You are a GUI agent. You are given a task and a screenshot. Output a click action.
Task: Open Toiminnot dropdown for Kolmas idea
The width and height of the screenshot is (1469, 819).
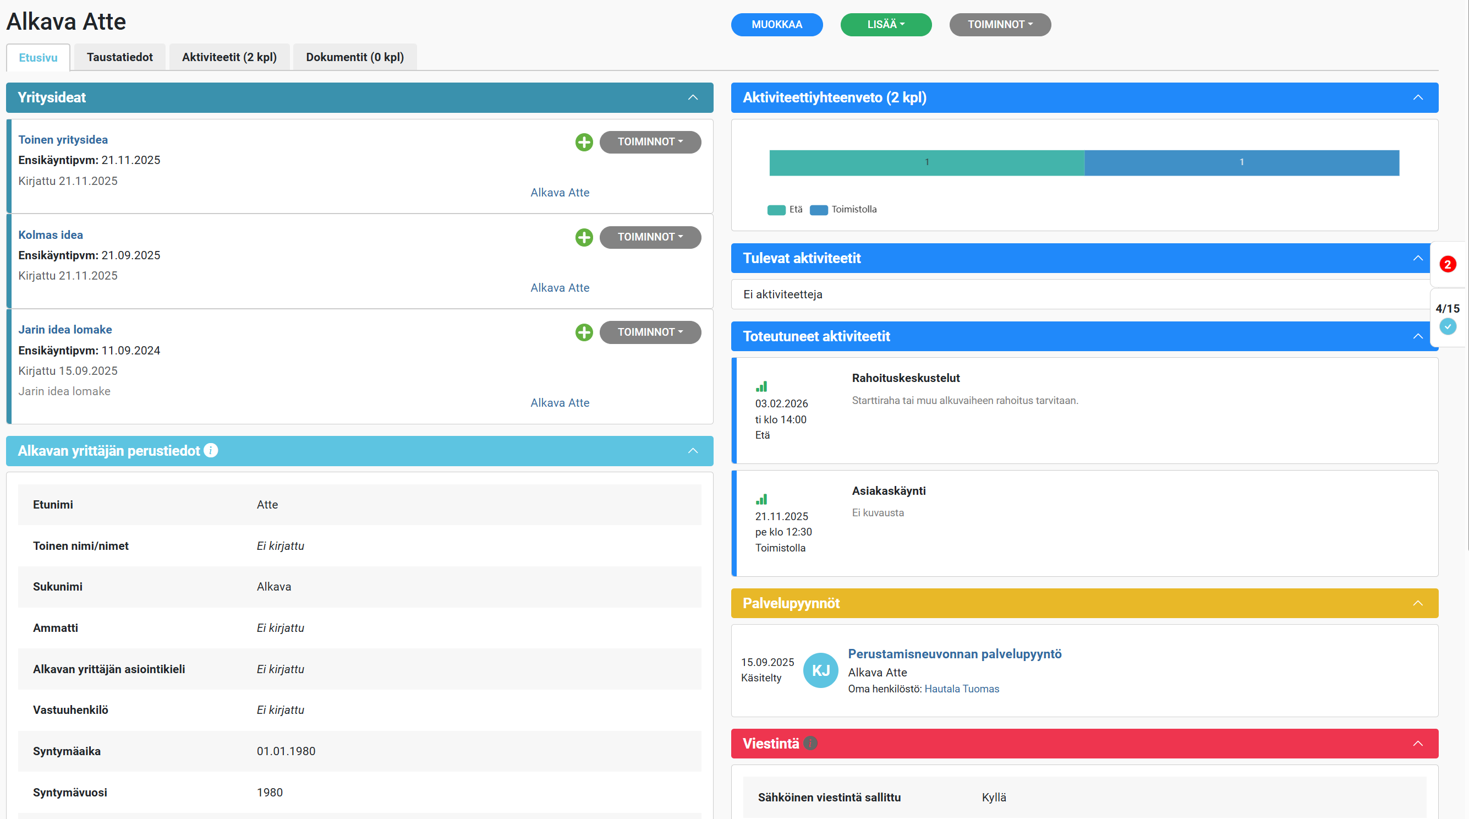[650, 237]
